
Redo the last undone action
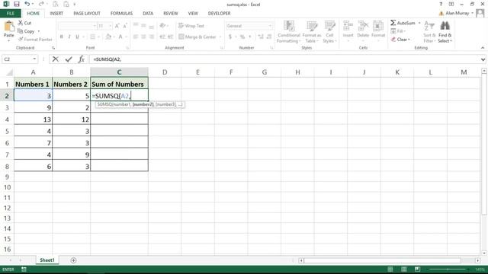coord(40,4)
